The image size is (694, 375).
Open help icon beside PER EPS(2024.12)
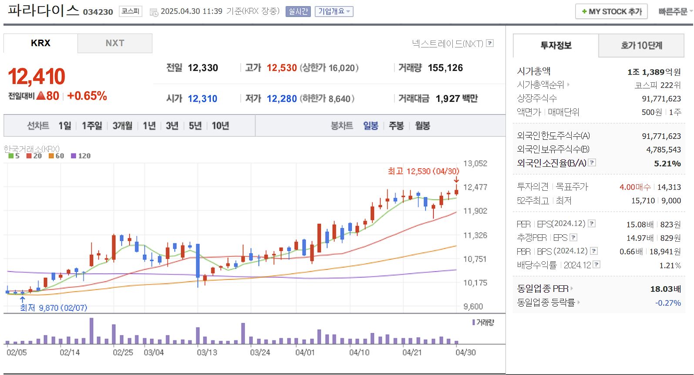pyautogui.click(x=592, y=223)
